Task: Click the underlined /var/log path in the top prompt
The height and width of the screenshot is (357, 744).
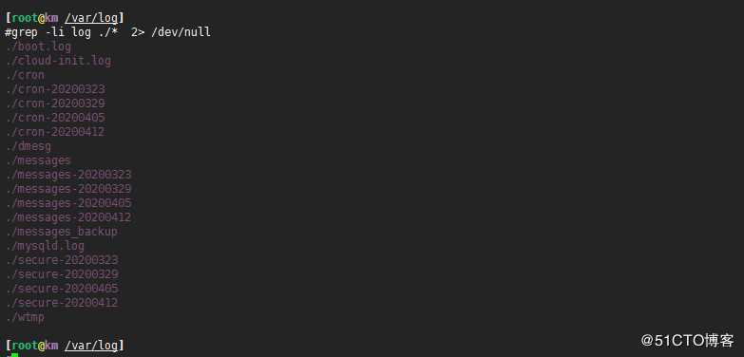Action: click(91, 18)
